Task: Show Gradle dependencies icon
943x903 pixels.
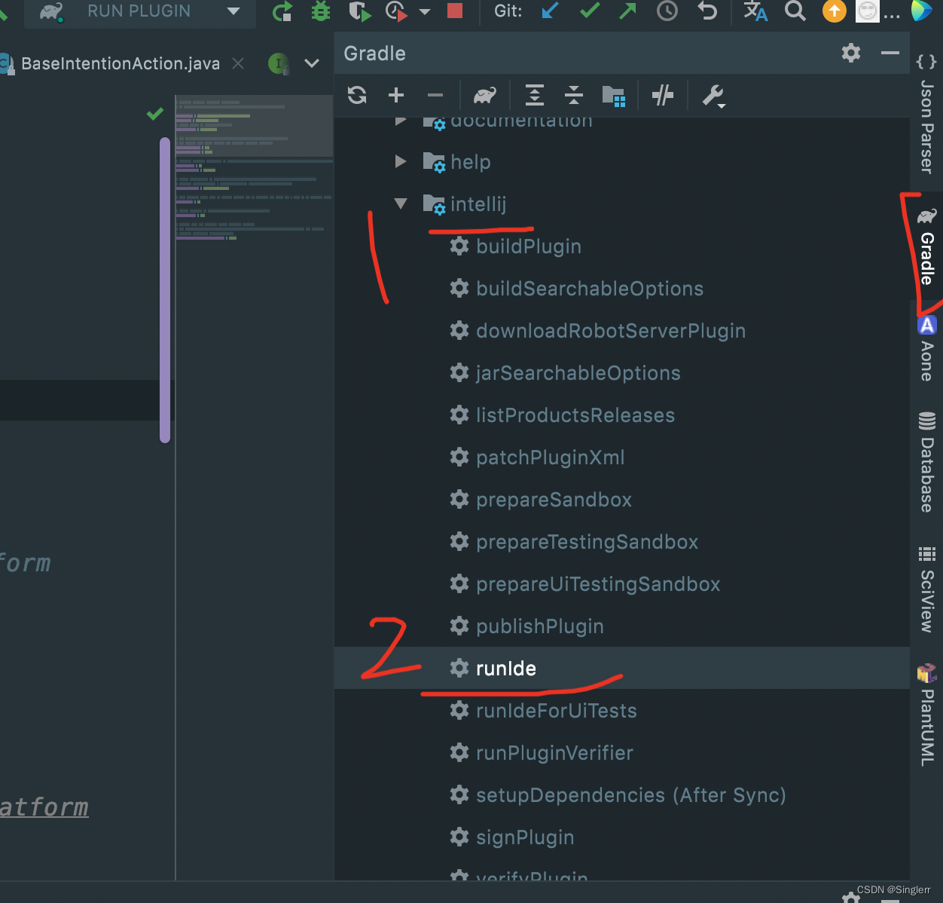Action: click(614, 96)
